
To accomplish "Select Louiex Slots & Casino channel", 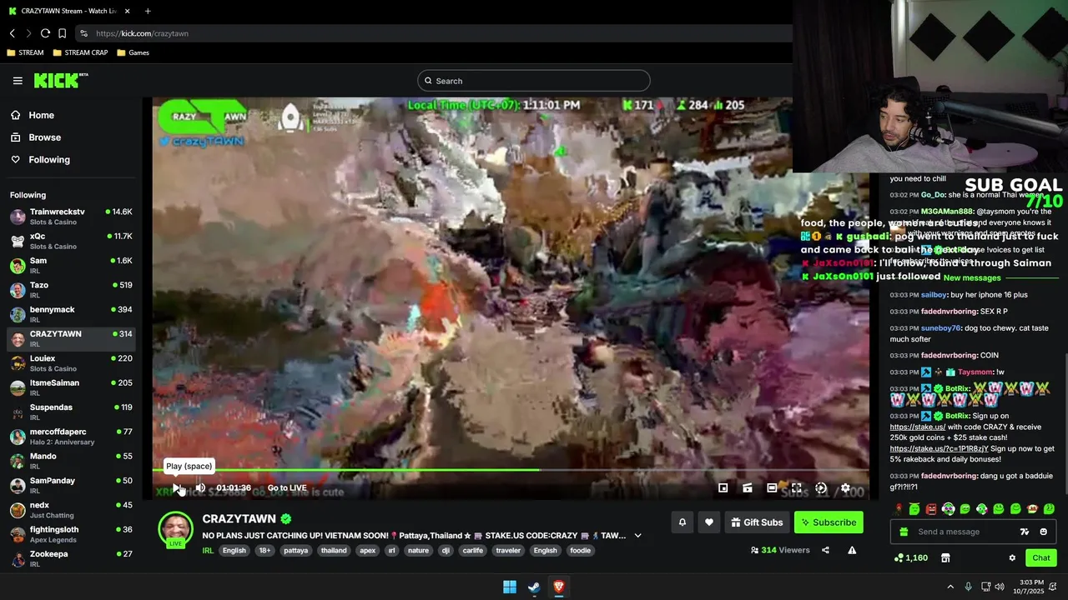I will [71, 363].
